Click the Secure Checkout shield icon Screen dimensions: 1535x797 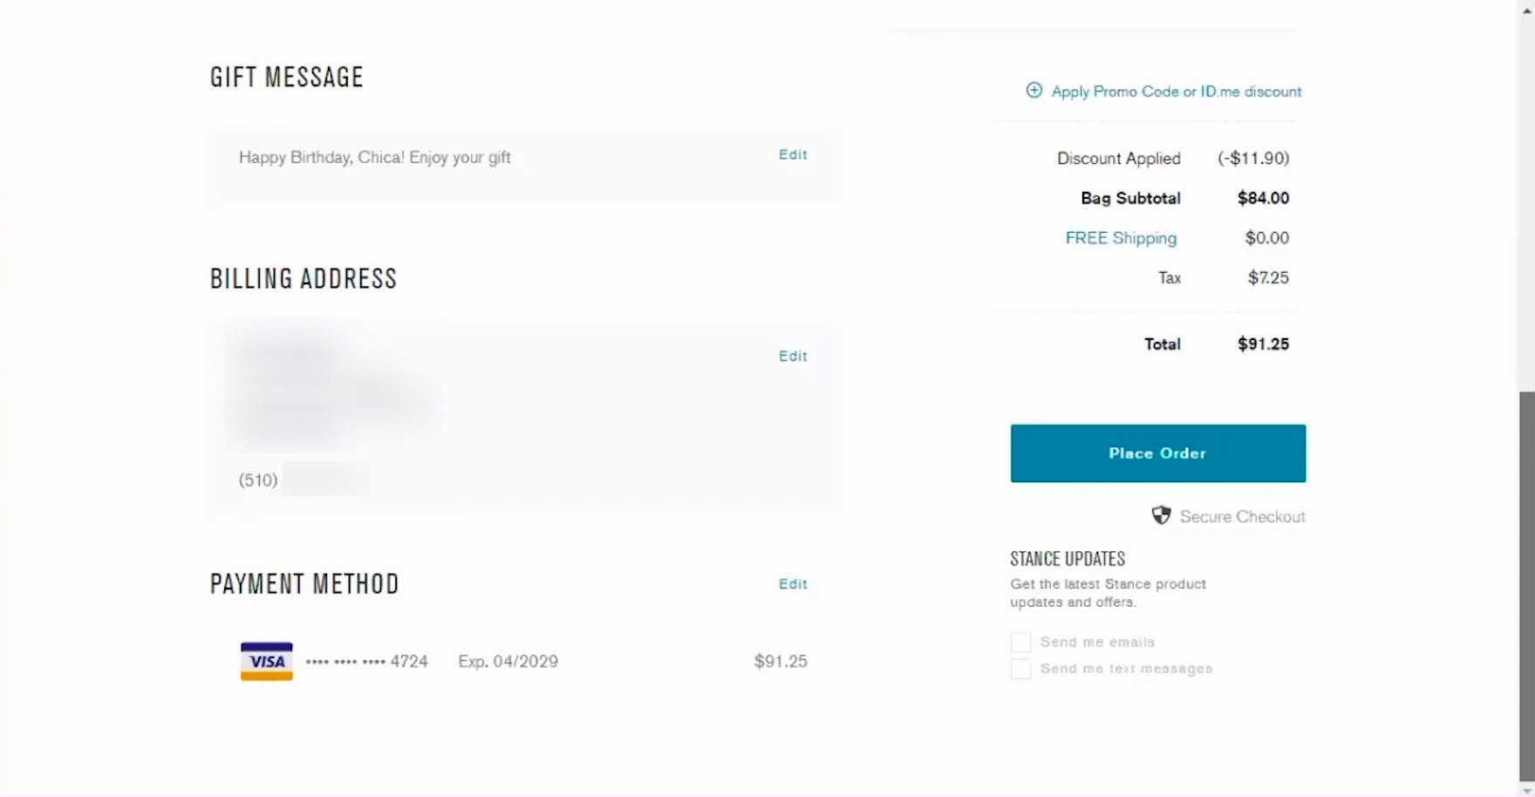coord(1161,515)
